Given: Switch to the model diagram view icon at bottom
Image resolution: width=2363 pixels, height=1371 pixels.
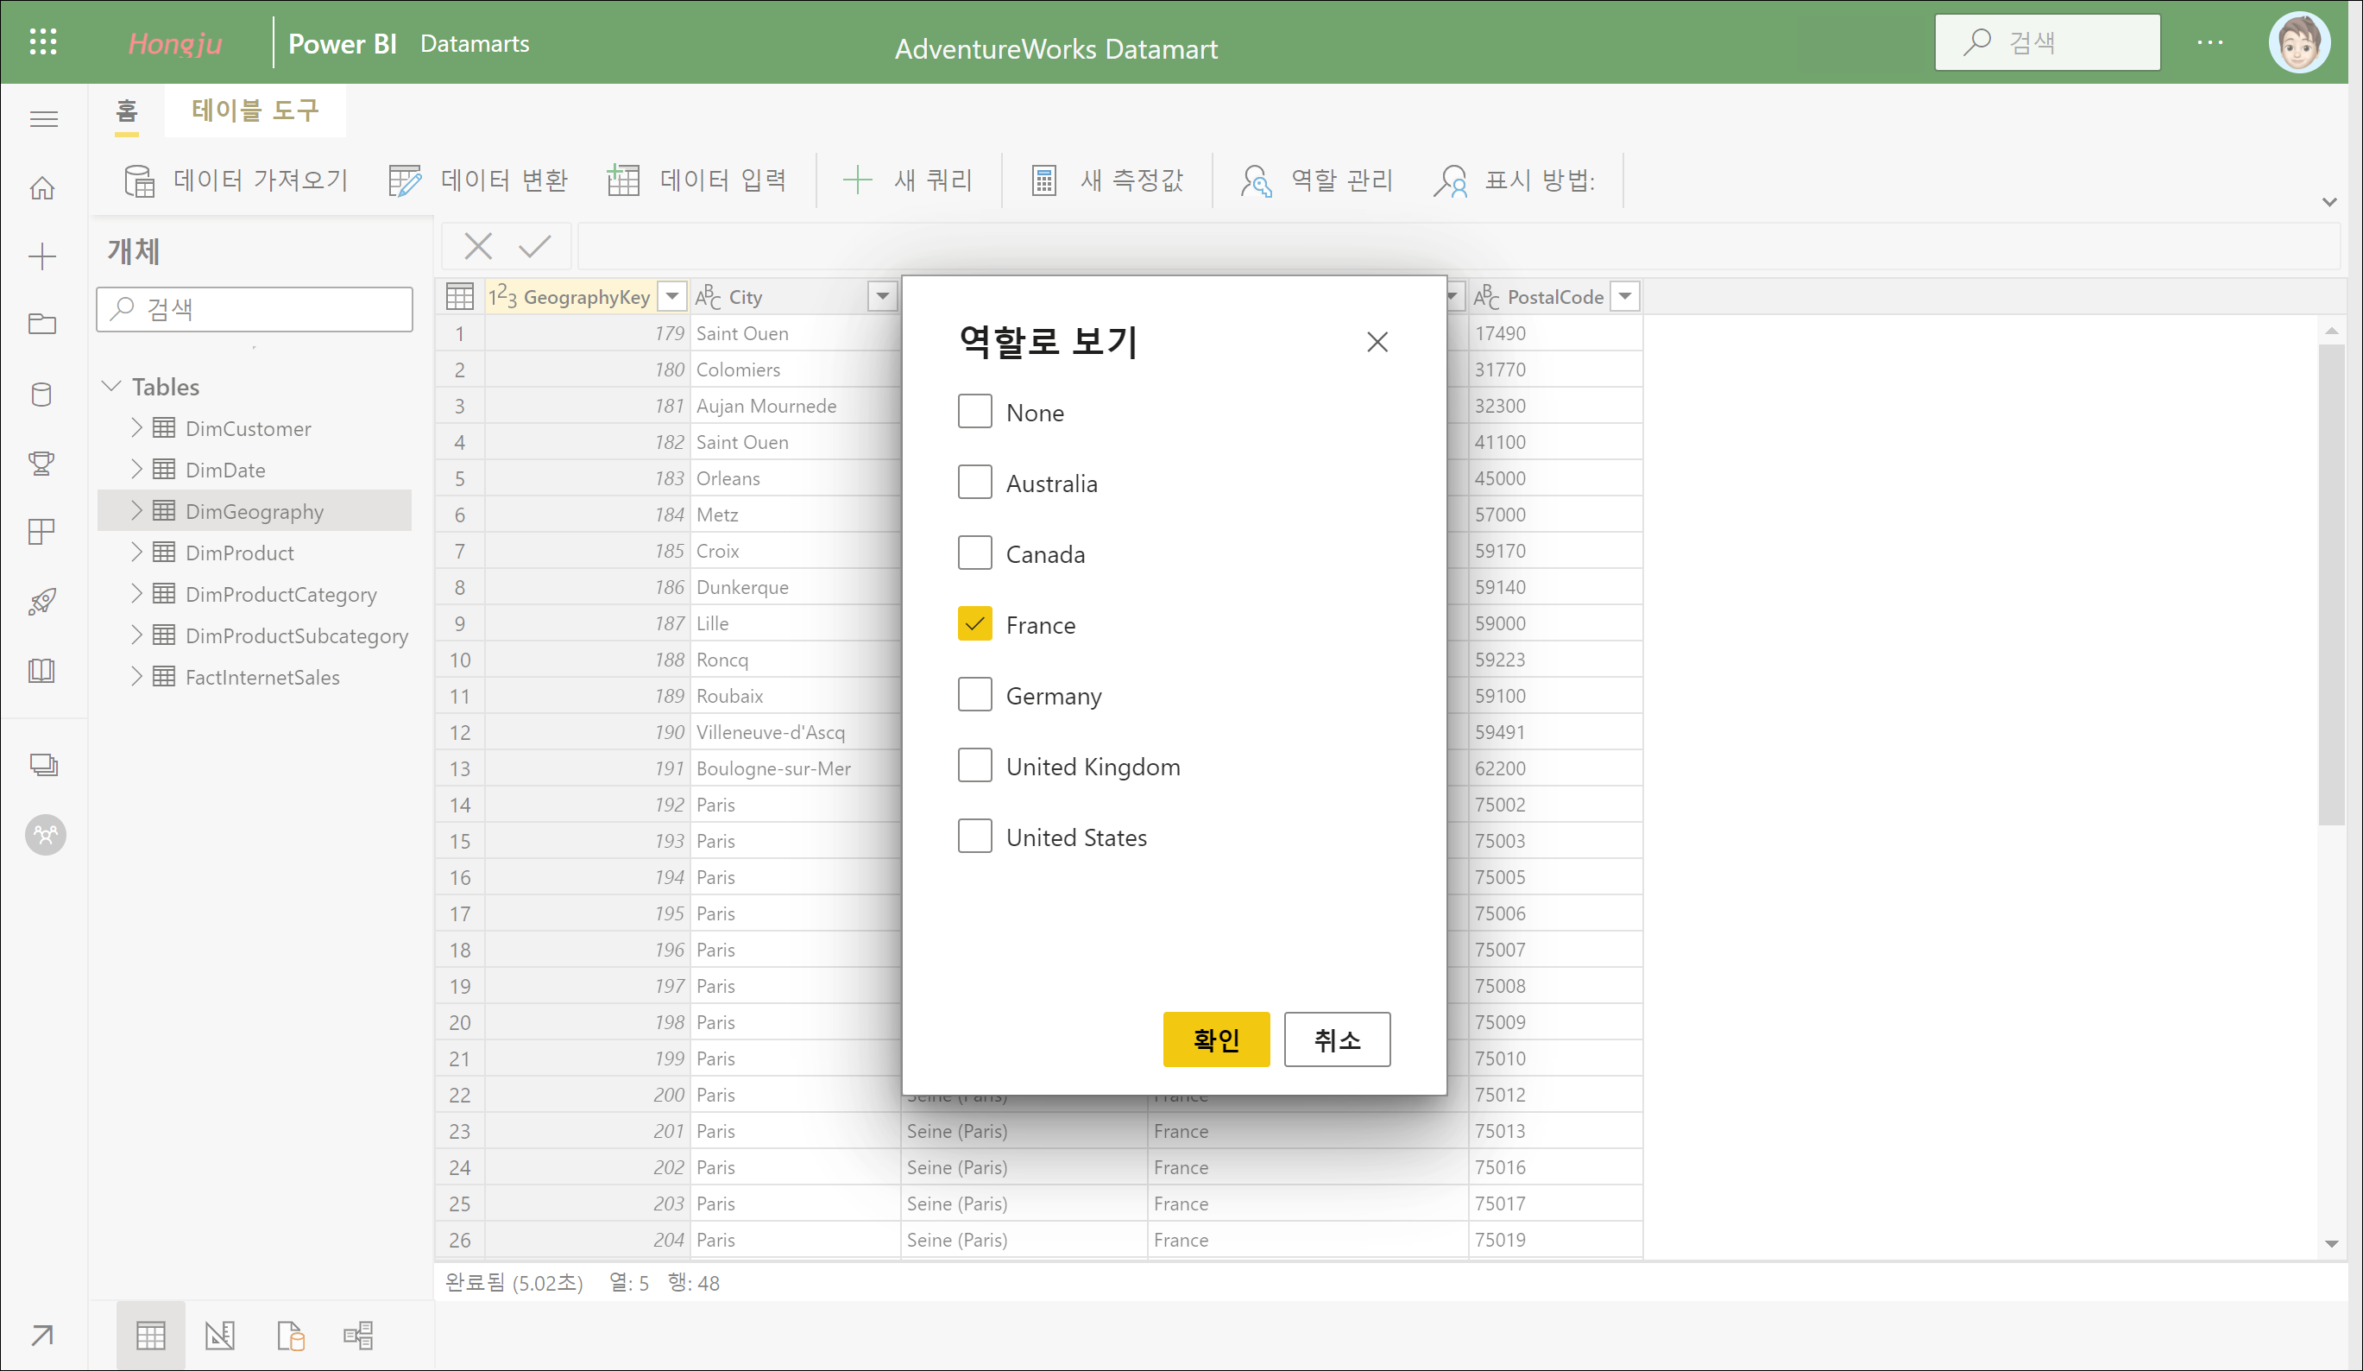Looking at the screenshot, I should click(x=358, y=1335).
